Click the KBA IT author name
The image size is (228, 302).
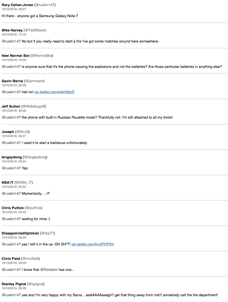(7, 183)
